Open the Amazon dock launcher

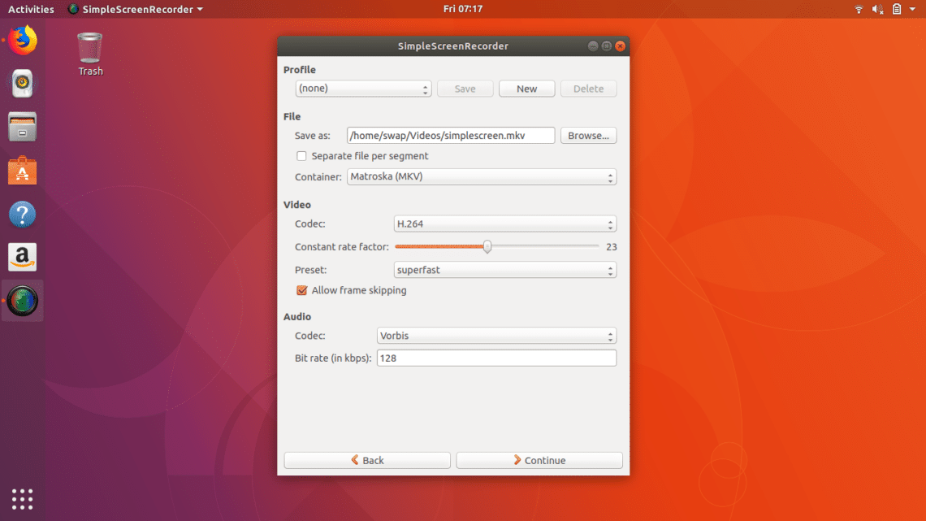pyautogui.click(x=23, y=258)
